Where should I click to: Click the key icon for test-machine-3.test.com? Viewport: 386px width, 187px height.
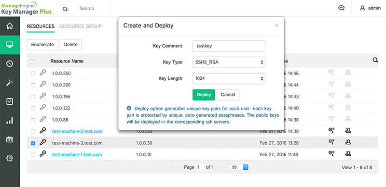(x=43, y=142)
